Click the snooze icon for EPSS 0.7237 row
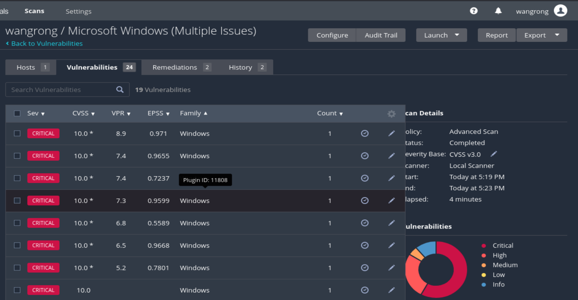578x300 pixels. click(x=365, y=178)
